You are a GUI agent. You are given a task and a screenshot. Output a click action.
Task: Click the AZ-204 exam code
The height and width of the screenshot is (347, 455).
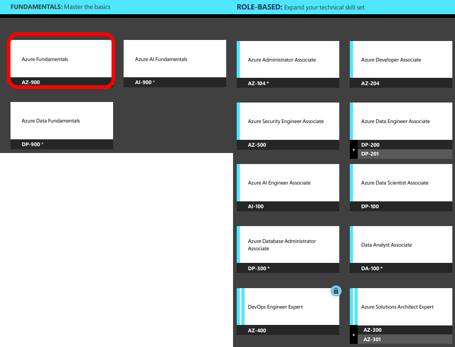click(x=370, y=83)
